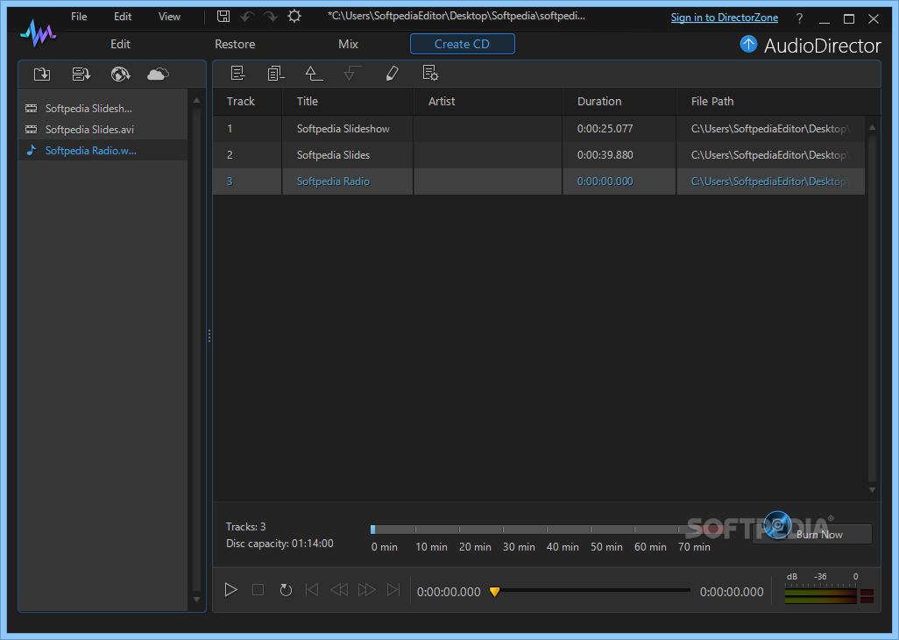Switch to the Restore tab
This screenshot has width=899, height=640.
[235, 44]
